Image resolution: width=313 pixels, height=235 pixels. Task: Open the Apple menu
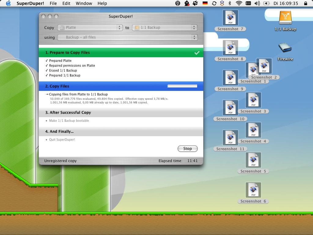tap(8, 3)
